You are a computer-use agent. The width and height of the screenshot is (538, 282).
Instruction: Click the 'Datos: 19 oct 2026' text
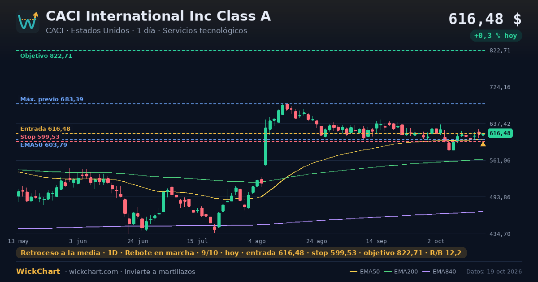click(494, 272)
